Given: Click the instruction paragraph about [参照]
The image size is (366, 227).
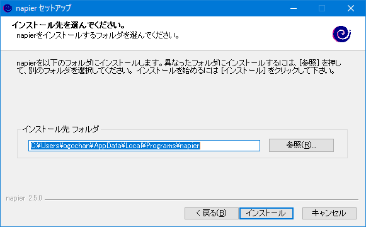Looking at the screenshot, I should 179,67.
